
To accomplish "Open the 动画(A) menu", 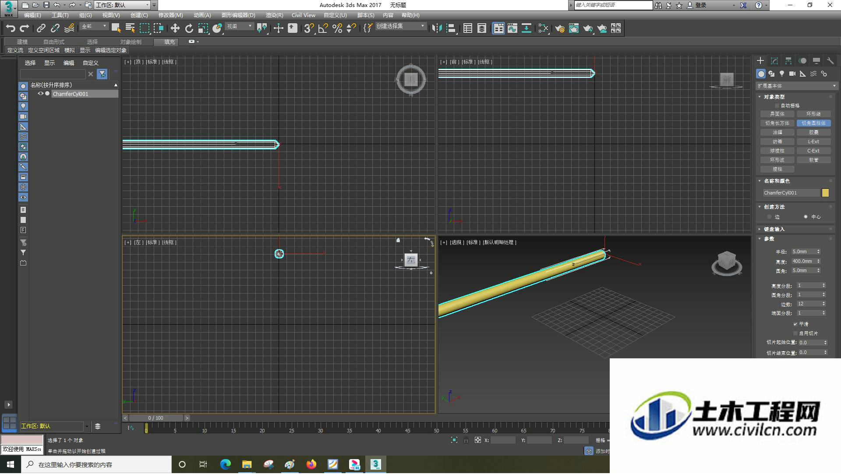I will 202,15.
